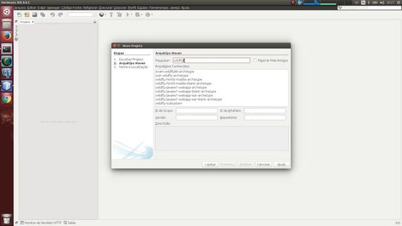Click the Run Project play icon
This screenshot has height=226, width=402.
[128, 14]
